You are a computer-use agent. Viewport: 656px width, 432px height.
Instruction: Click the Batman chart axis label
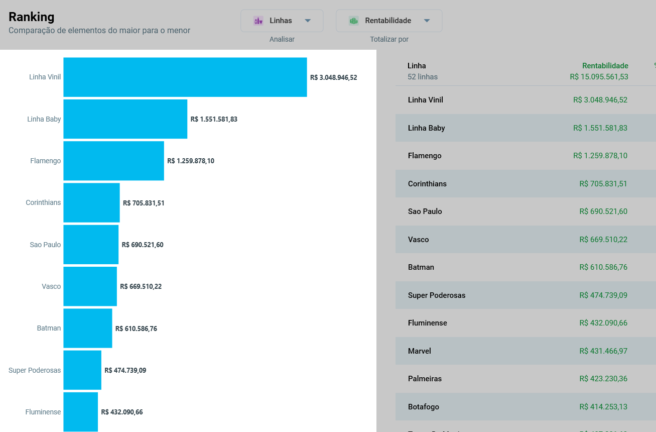[49, 328]
